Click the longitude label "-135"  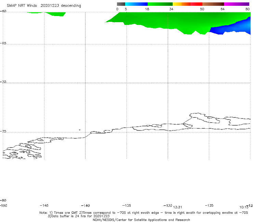pos(126,205)
